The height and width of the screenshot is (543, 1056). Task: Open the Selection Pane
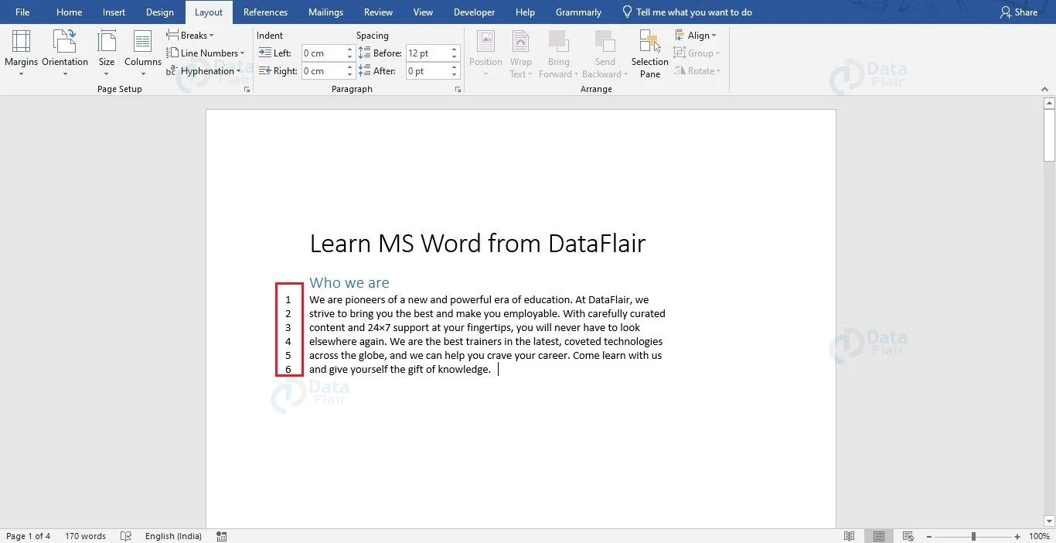pyautogui.click(x=649, y=53)
